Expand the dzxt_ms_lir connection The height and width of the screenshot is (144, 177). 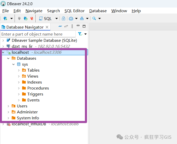pyautogui.click(x=3, y=46)
